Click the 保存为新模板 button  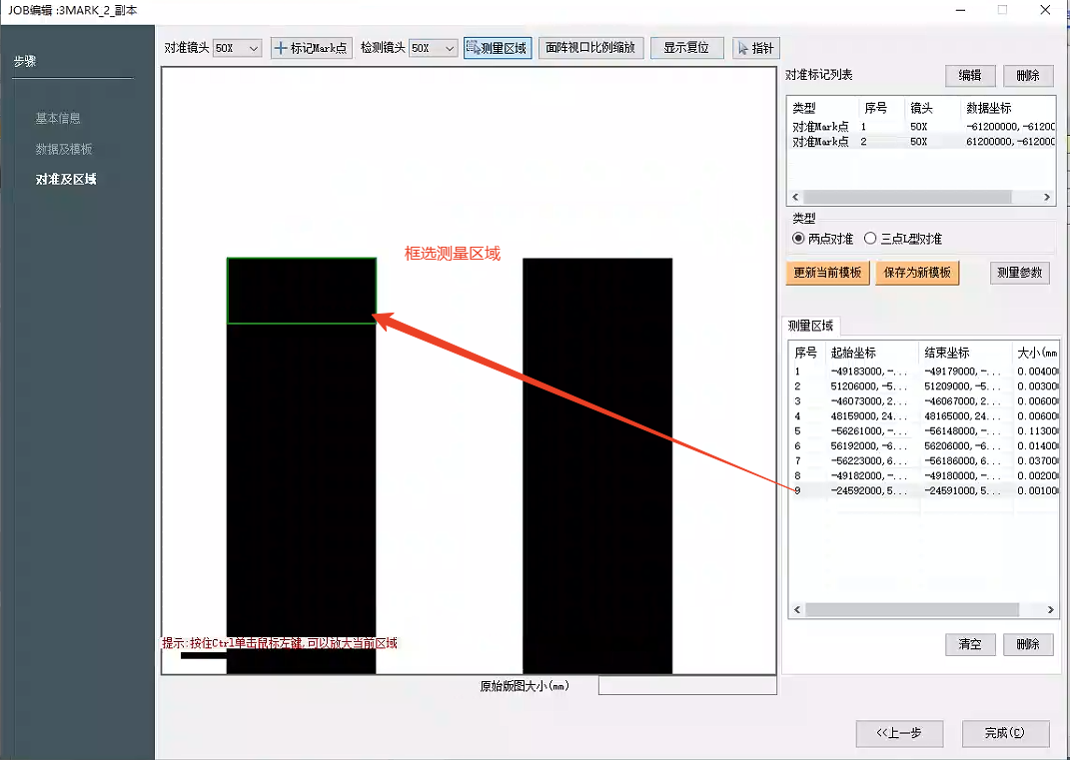(917, 274)
